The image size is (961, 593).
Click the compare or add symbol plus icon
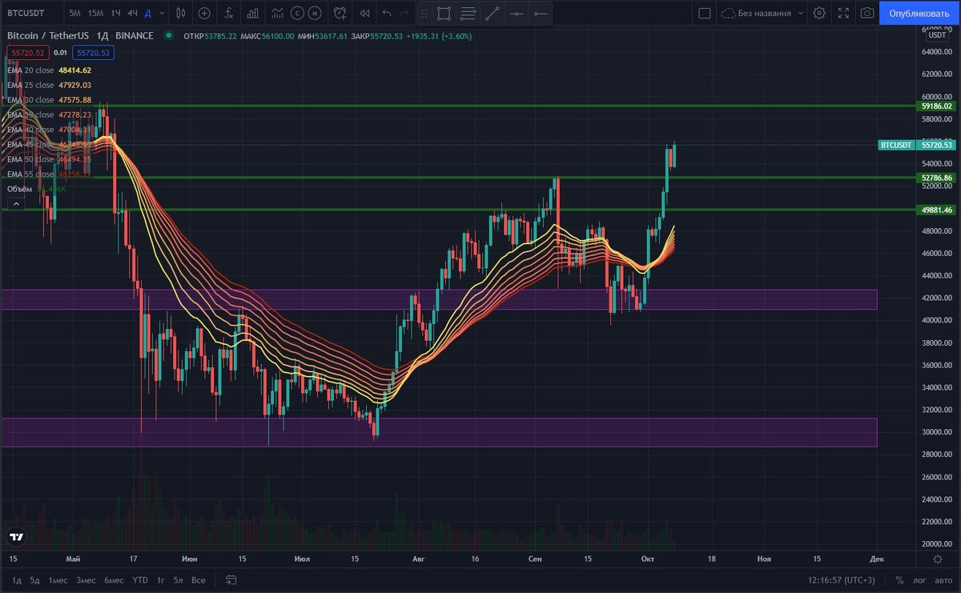tap(205, 13)
